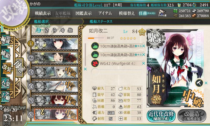Select fleet 2 tab
210x126 pixels.
coord(46,30)
